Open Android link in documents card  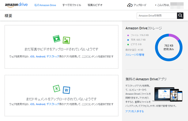coord(40,104)
